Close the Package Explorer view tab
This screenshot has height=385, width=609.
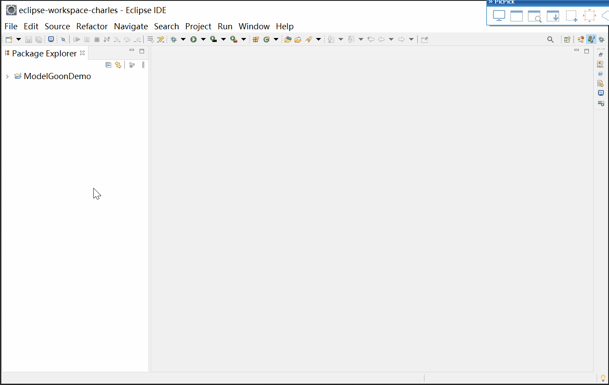[x=82, y=53]
